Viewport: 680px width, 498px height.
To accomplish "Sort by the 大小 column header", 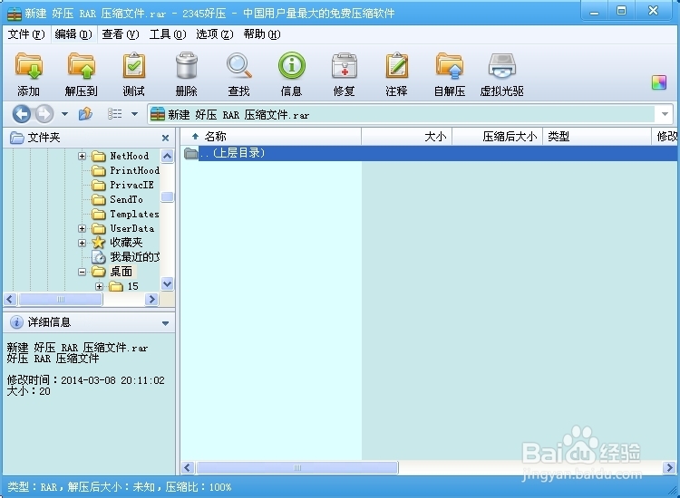I will click(407, 137).
